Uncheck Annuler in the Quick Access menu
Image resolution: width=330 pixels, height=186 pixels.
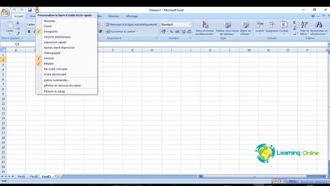click(67, 58)
